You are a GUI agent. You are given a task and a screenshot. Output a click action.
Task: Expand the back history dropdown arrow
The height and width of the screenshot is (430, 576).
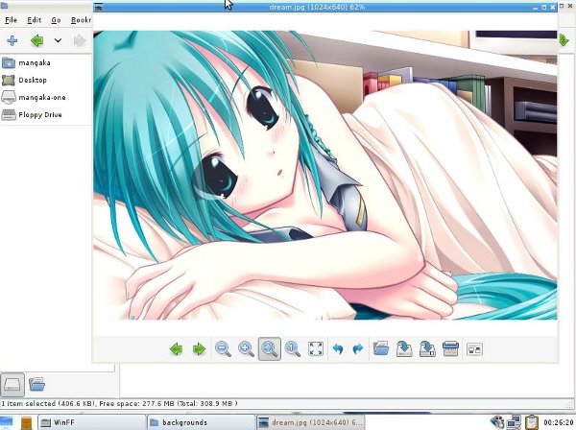point(58,40)
